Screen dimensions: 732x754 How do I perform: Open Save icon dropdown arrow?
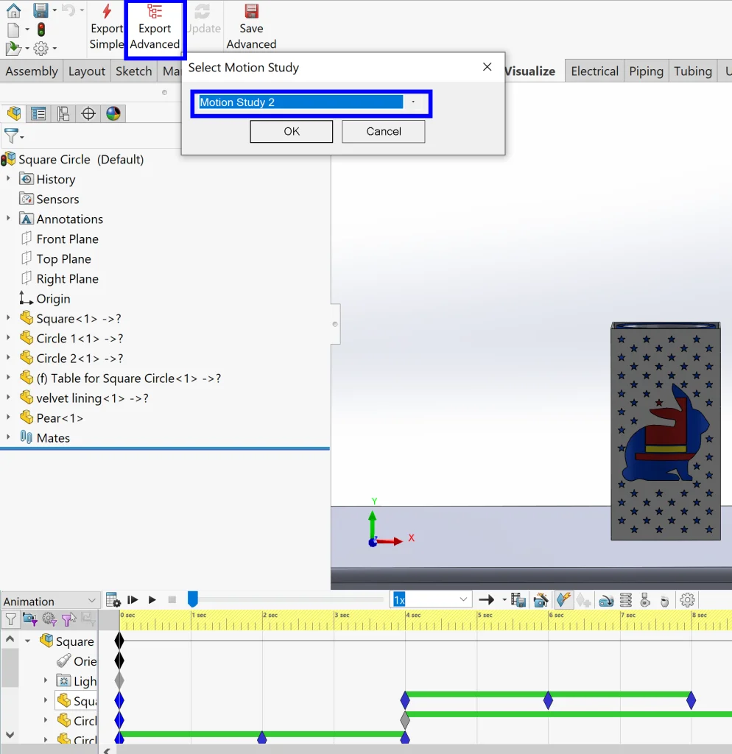[x=54, y=10]
